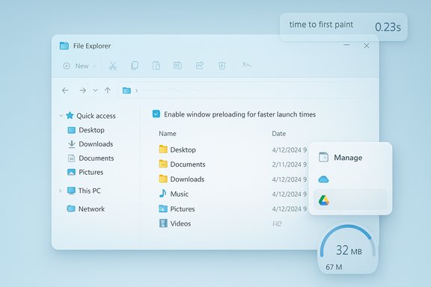This screenshot has width=431, height=287.
Task: Expand the This PC tree node
Action: point(60,191)
